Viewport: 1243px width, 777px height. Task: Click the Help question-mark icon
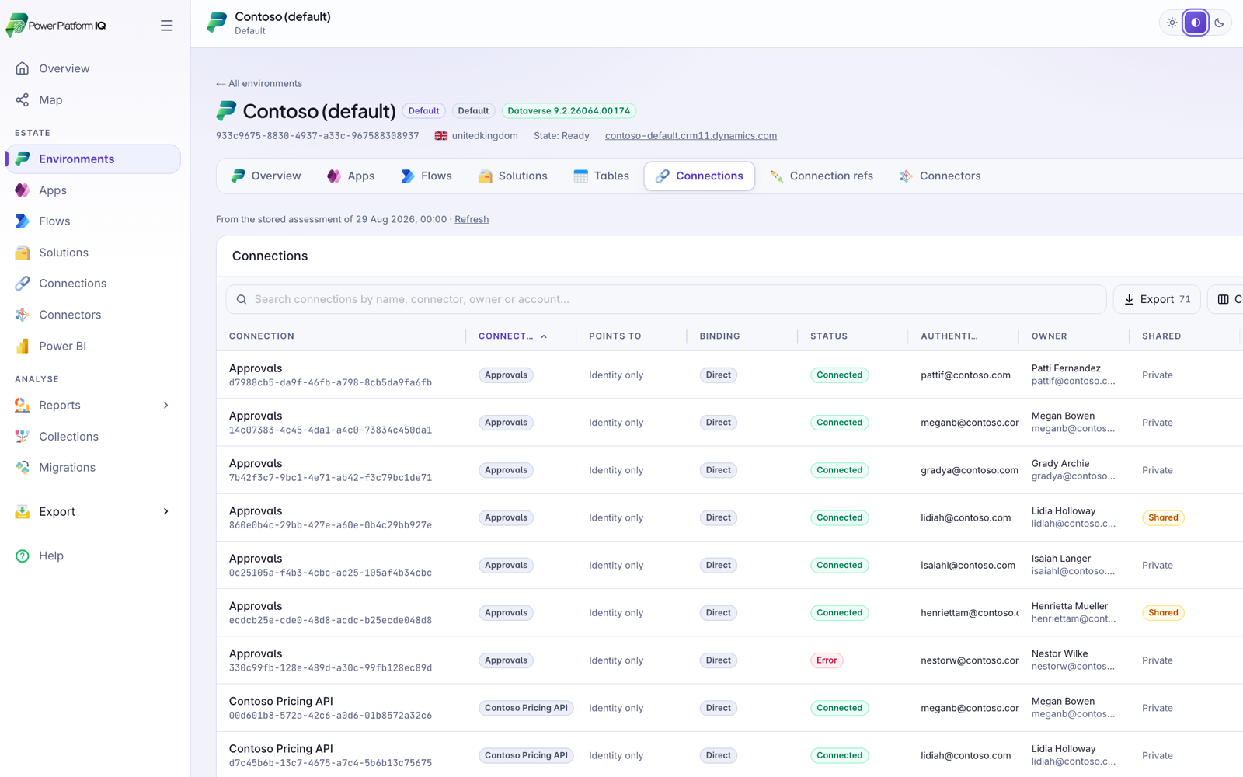23,556
